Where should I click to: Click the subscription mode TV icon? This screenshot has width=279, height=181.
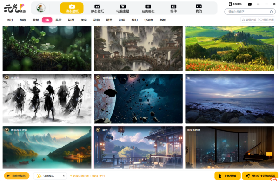[x=39, y=176]
